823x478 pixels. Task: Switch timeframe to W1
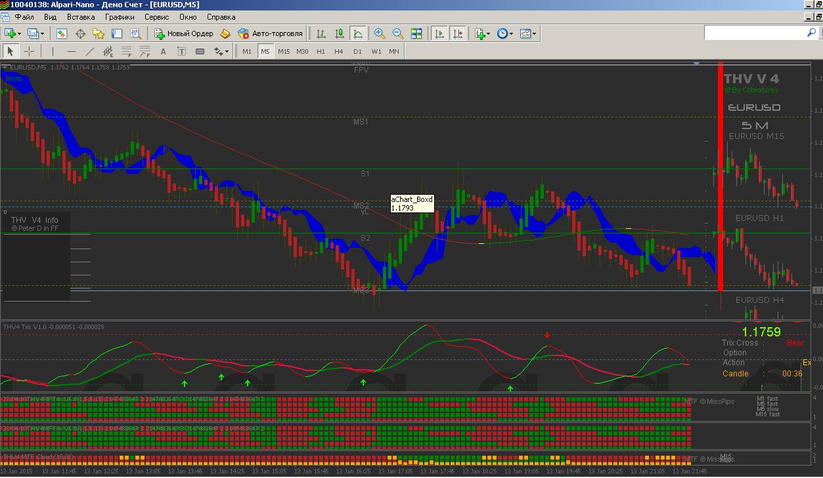(376, 51)
